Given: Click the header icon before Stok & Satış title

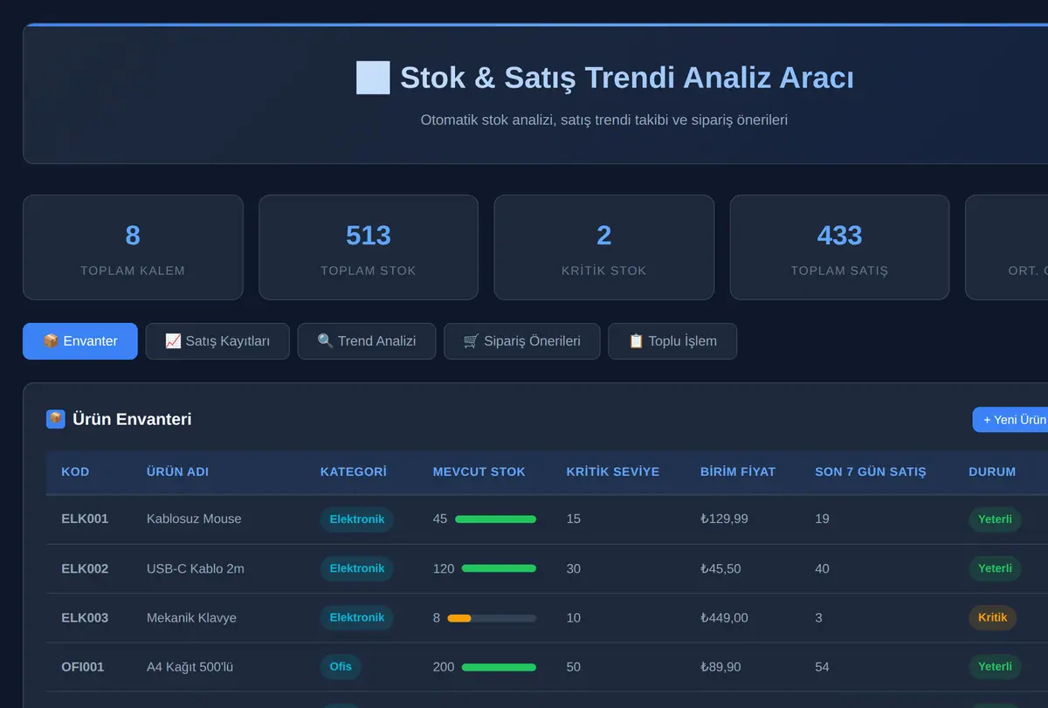Looking at the screenshot, I should [373, 78].
